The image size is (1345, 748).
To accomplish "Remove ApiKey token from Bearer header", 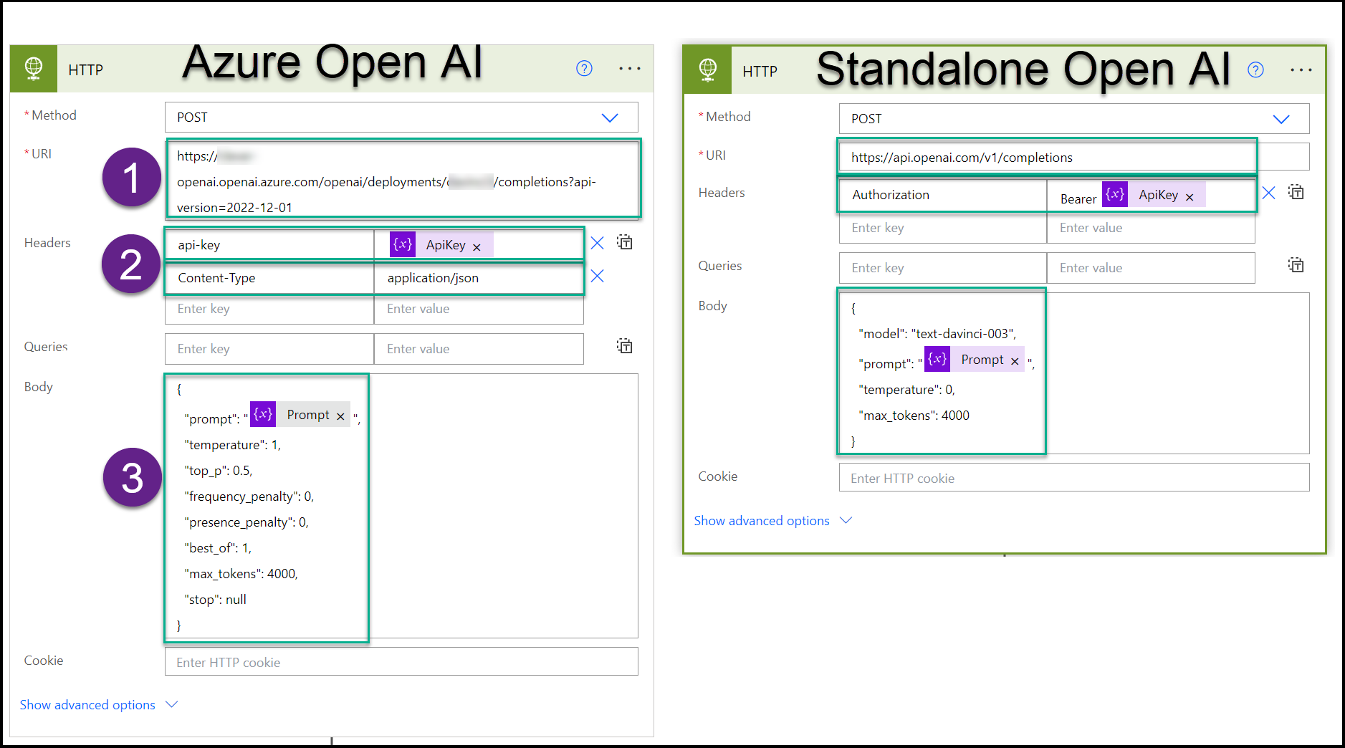I will click(x=1190, y=197).
